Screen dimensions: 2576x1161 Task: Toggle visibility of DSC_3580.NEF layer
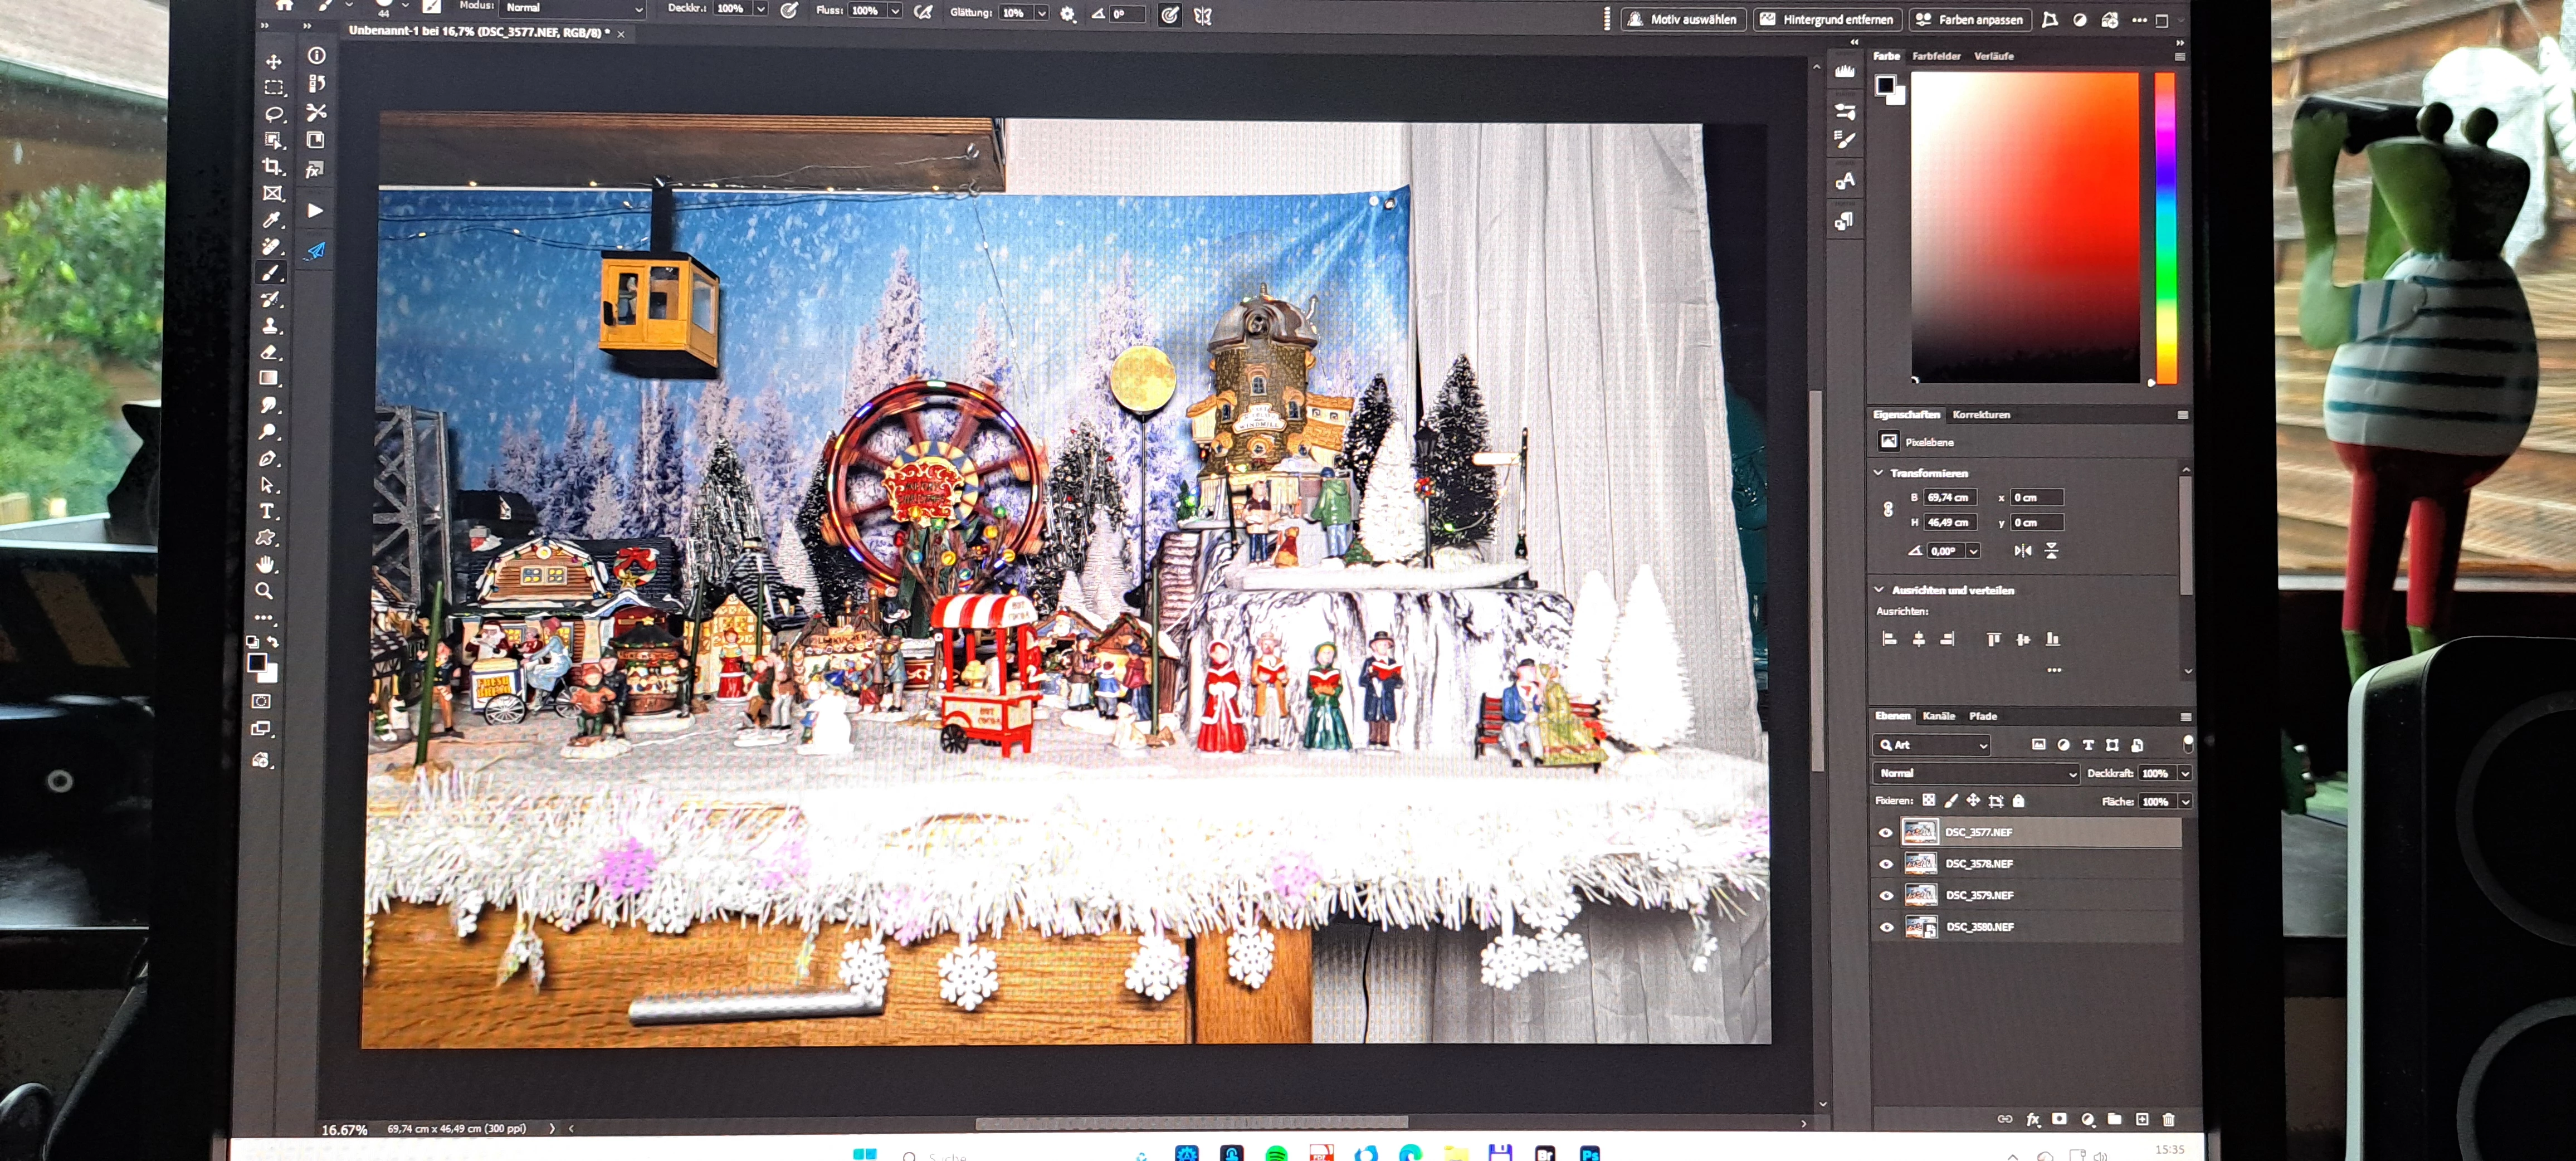point(1886,927)
